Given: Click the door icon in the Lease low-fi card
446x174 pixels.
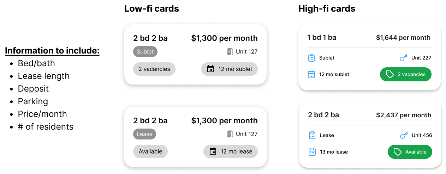Looking at the screenshot, I should tap(230, 134).
